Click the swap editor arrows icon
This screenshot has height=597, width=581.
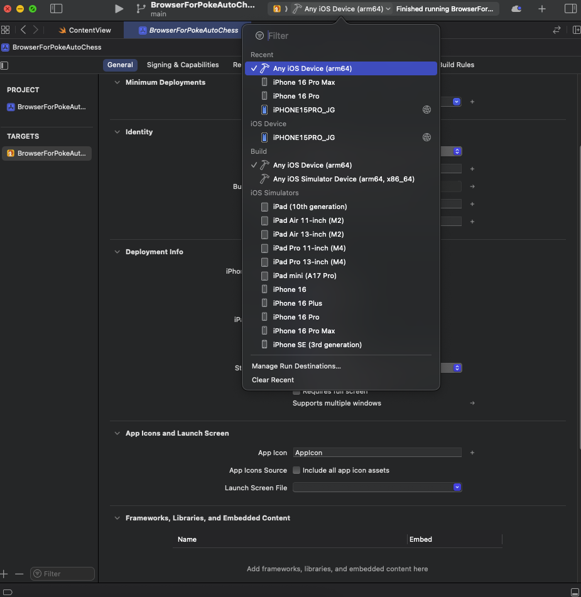[x=557, y=30]
